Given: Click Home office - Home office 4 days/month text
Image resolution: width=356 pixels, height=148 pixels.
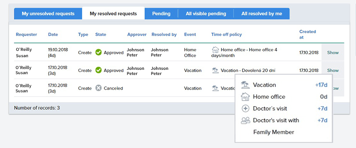Looking at the screenshot, I should click(x=244, y=52).
